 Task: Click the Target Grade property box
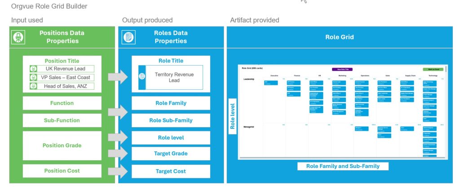171,154
